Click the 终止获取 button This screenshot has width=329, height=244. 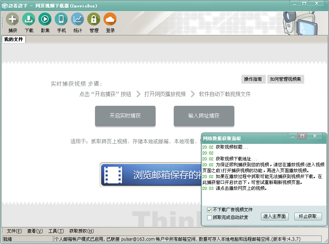(x=308, y=216)
